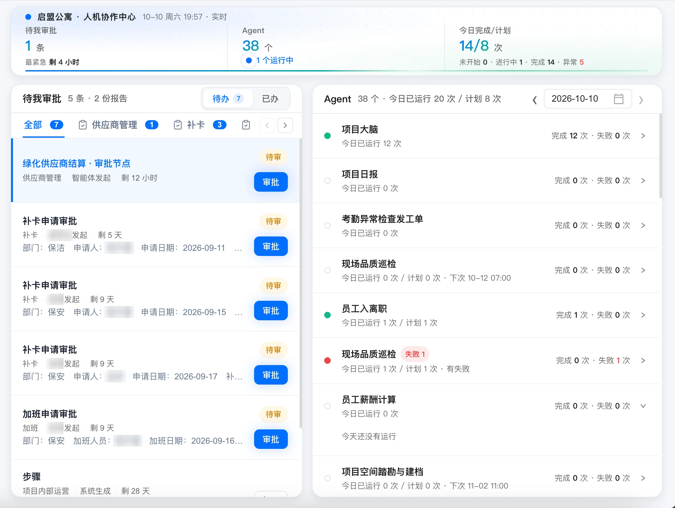Expand 项目空间踏勘与建档 row chevron
675x508 pixels.
pyautogui.click(x=643, y=478)
